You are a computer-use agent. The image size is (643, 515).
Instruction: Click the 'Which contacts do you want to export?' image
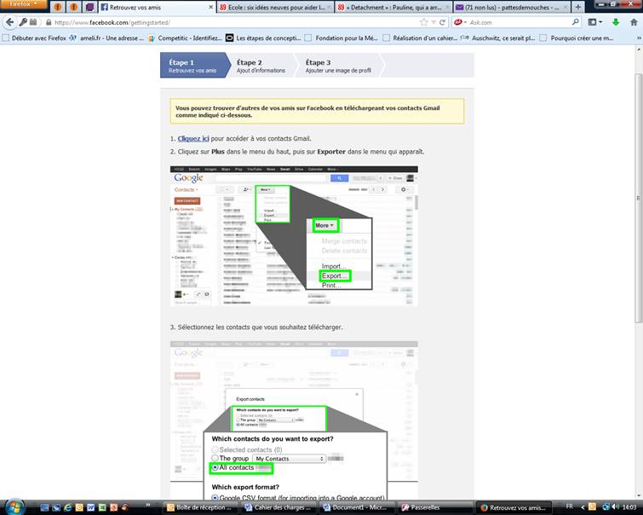294,420
